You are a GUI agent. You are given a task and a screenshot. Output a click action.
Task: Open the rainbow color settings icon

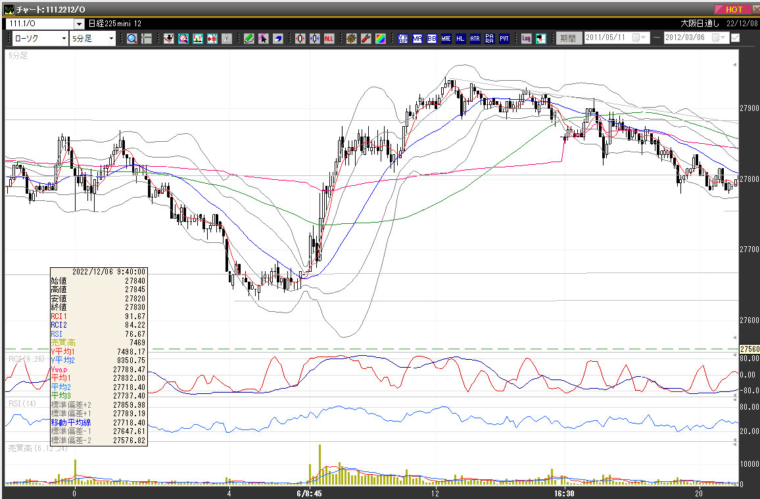[381, 39]
